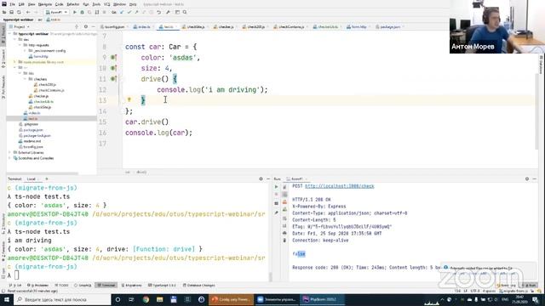Click the terminal panel vertical scrollbar
The height and width of the screenshot is (306, 545).
(x=271, y=277)
